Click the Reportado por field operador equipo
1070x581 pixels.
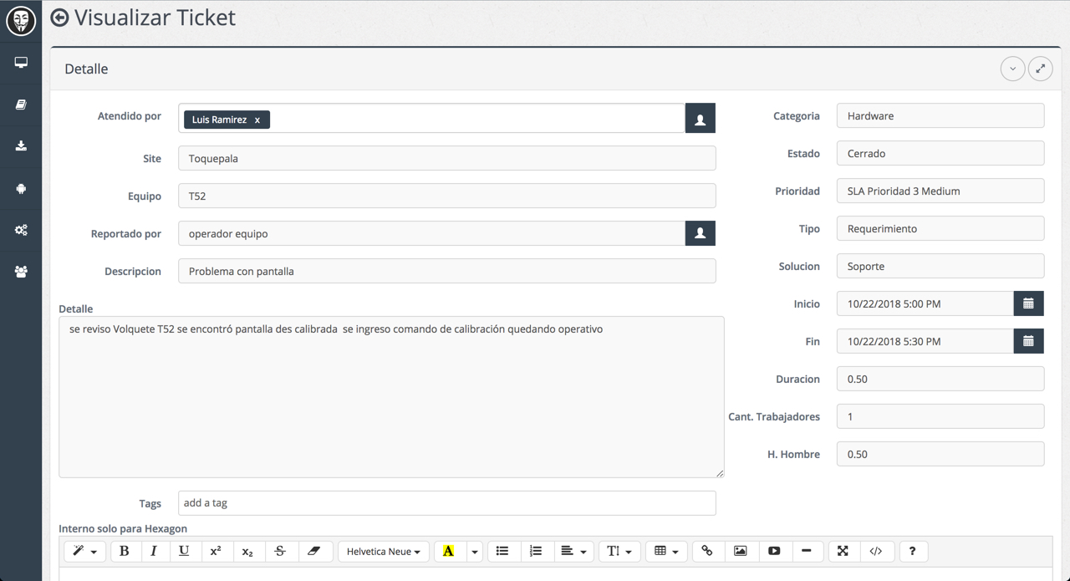click(x=432, y=233)
